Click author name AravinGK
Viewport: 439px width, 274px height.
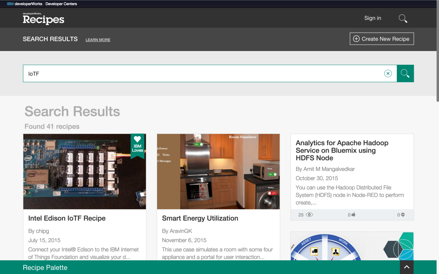(181, 231)
